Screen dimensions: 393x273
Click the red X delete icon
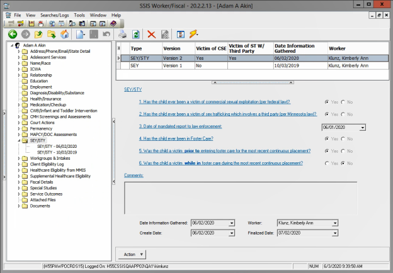point(151,34)
